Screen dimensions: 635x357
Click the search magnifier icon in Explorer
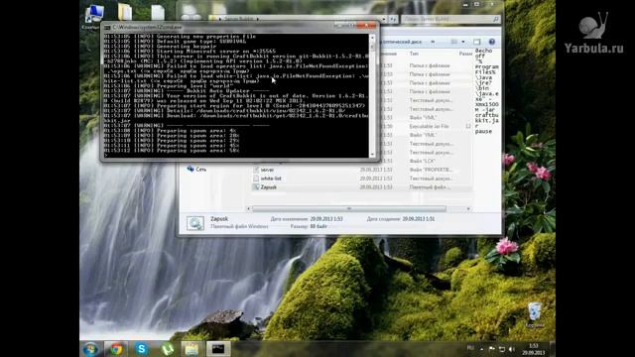coord(496,19)
